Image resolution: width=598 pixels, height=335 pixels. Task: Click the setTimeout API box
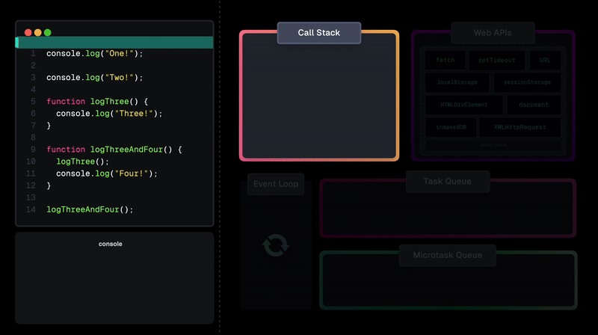coord(496,61)
